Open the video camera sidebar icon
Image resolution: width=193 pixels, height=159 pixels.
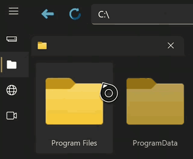[x=11, y=115]
